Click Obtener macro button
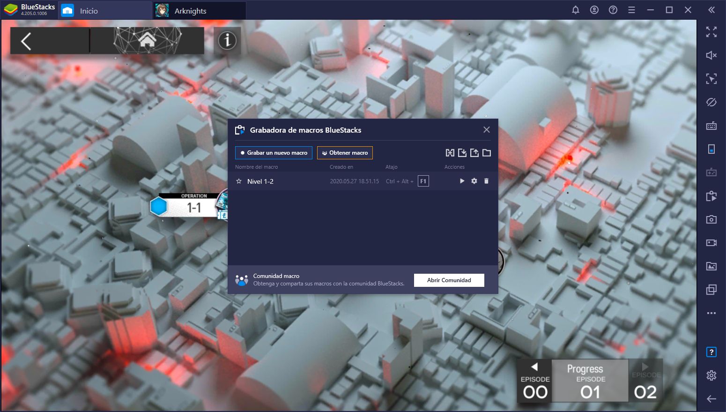 [345, 153]
